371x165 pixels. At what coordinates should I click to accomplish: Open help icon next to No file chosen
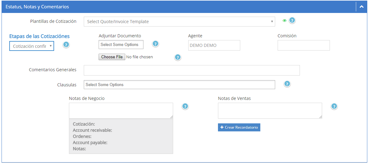(177, 57)
